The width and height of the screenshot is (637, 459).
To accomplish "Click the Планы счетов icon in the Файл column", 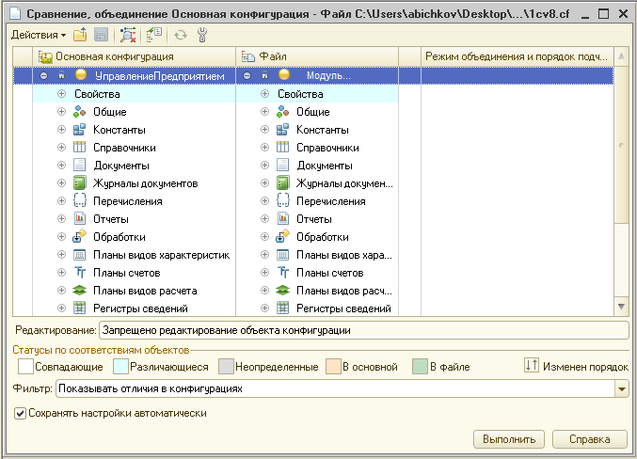I will click(283, 273).
